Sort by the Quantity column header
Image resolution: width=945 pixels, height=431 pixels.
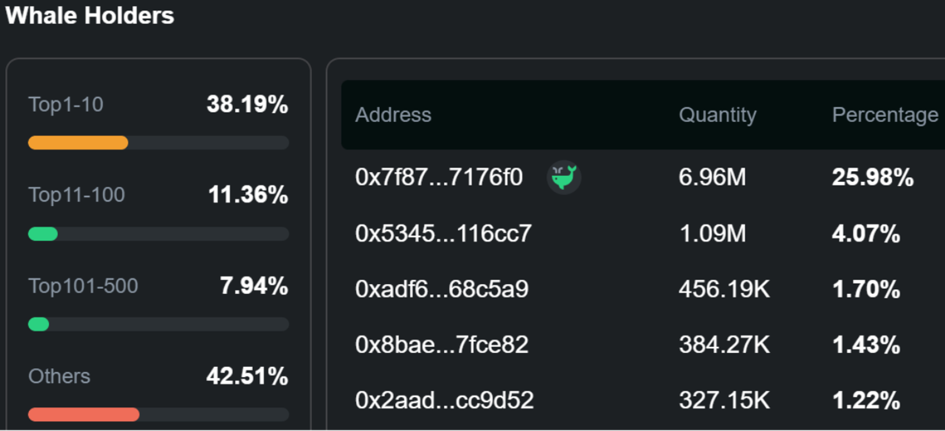pos(717,115)
